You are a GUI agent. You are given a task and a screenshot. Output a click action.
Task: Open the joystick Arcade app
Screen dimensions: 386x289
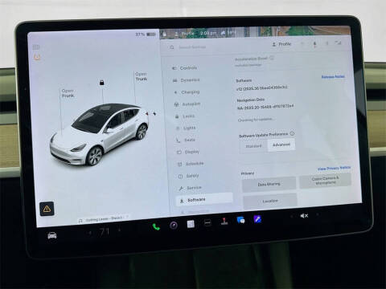224,222
